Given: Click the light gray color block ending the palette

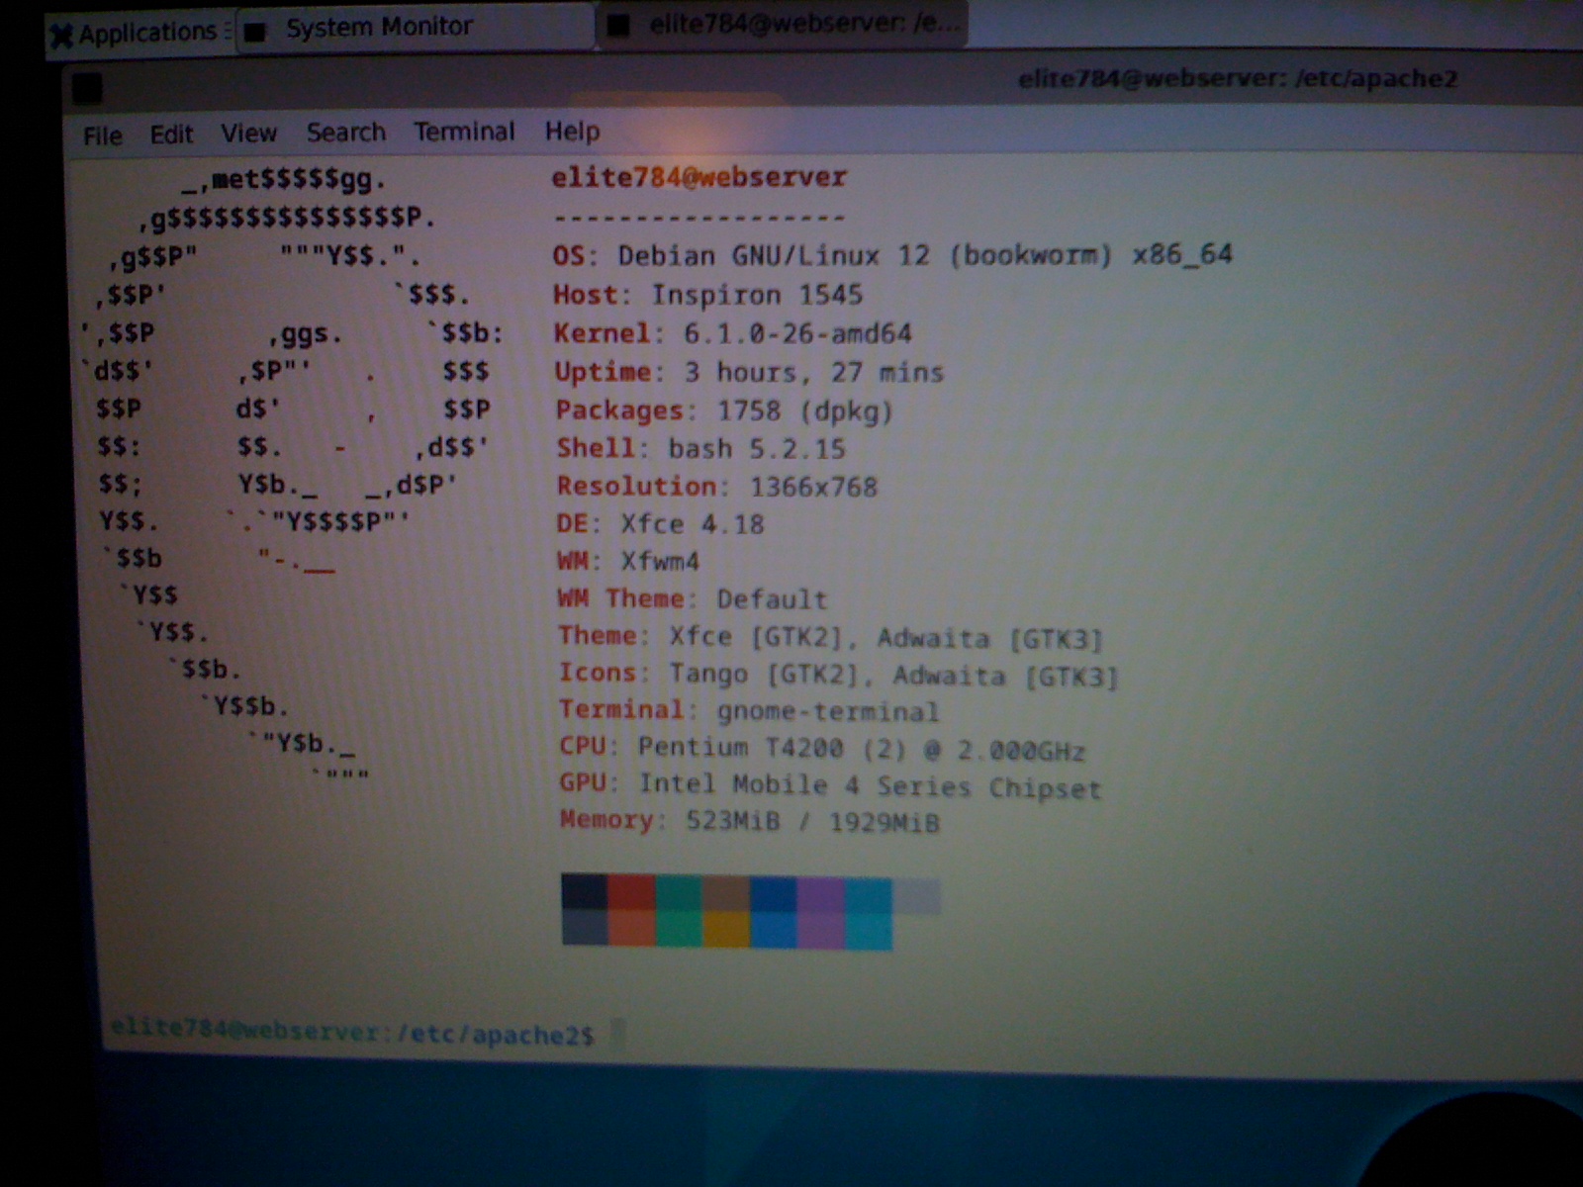Looking at the screenshot, I should click(x=916, y=896).
